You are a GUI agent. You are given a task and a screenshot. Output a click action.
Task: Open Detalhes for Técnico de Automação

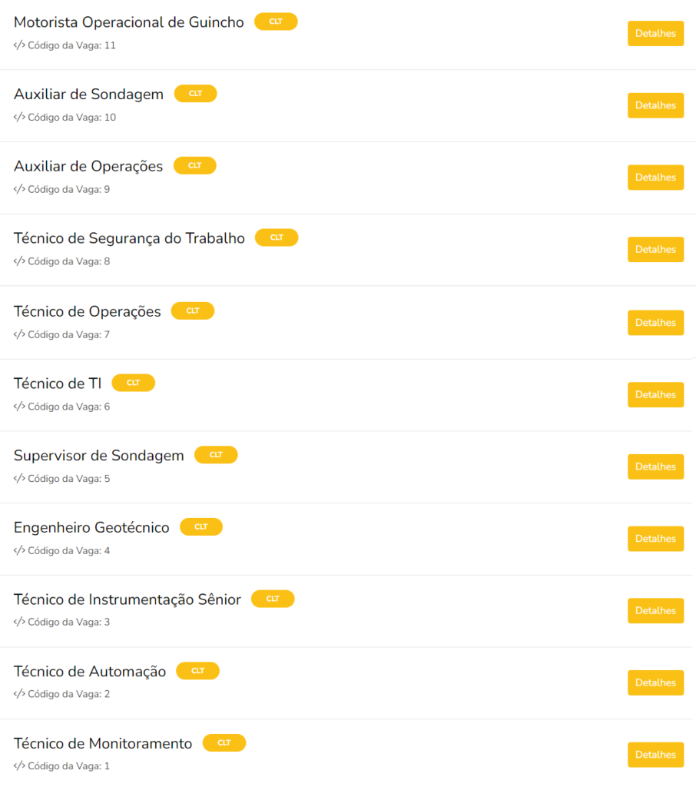[x=655, y=682]
